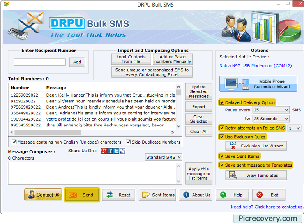Click the Need help contact us link
The image size is (304, 223).
pos(267,207)
